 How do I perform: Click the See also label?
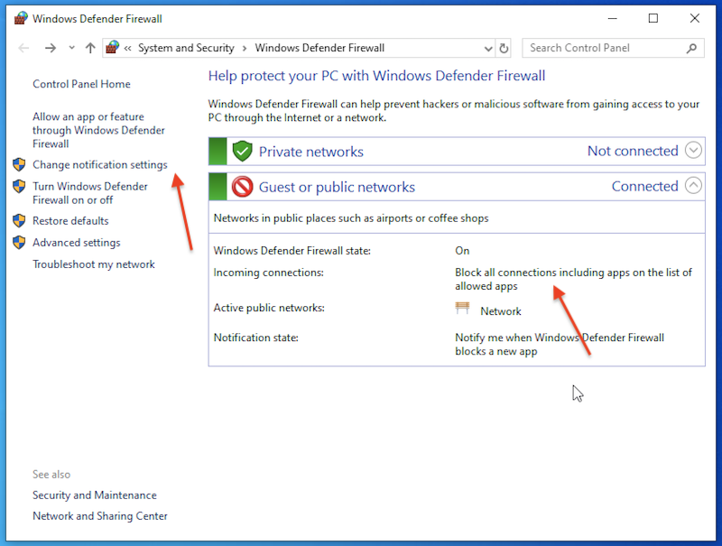(51, 475)
